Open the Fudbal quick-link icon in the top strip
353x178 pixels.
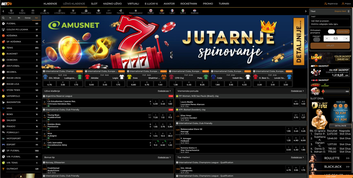pos(11,10)
